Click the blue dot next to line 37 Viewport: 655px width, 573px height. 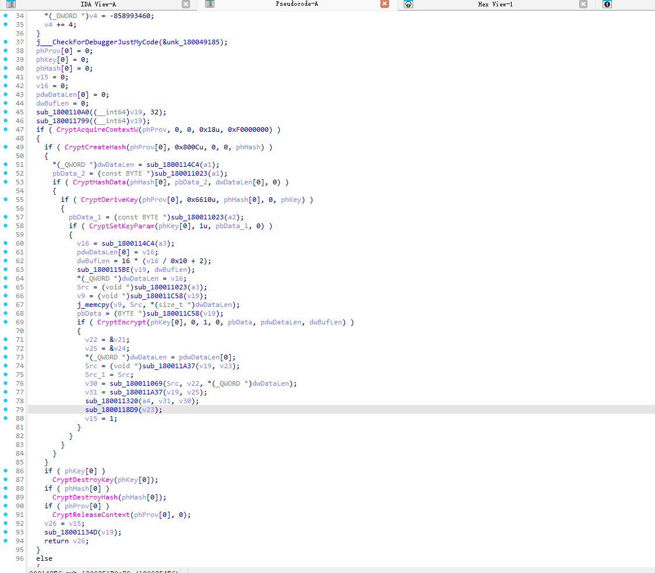pyautogui.click(x=5, y=42)
